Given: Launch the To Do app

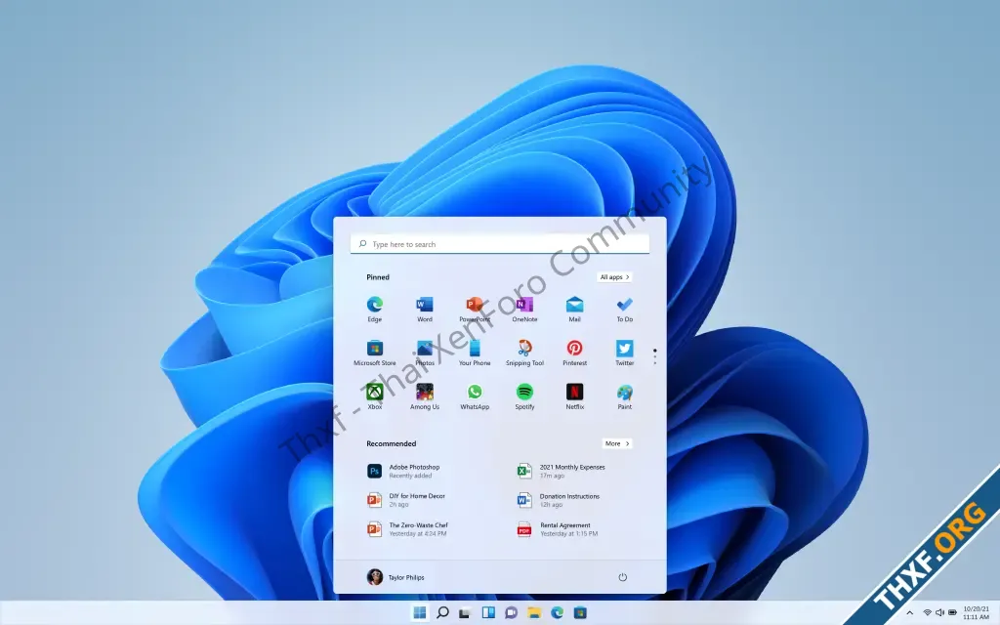Looking at the screenshot, I should point(624,310).
